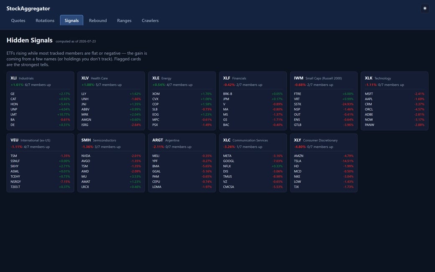The width and height of the screenshot is (435, 272).
Task: Click the AMZN row in XLY card
Action: point(323,156)
